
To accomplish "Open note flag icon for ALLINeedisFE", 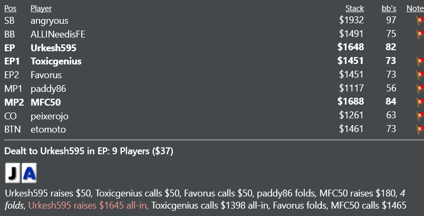I will click(420, 34).
